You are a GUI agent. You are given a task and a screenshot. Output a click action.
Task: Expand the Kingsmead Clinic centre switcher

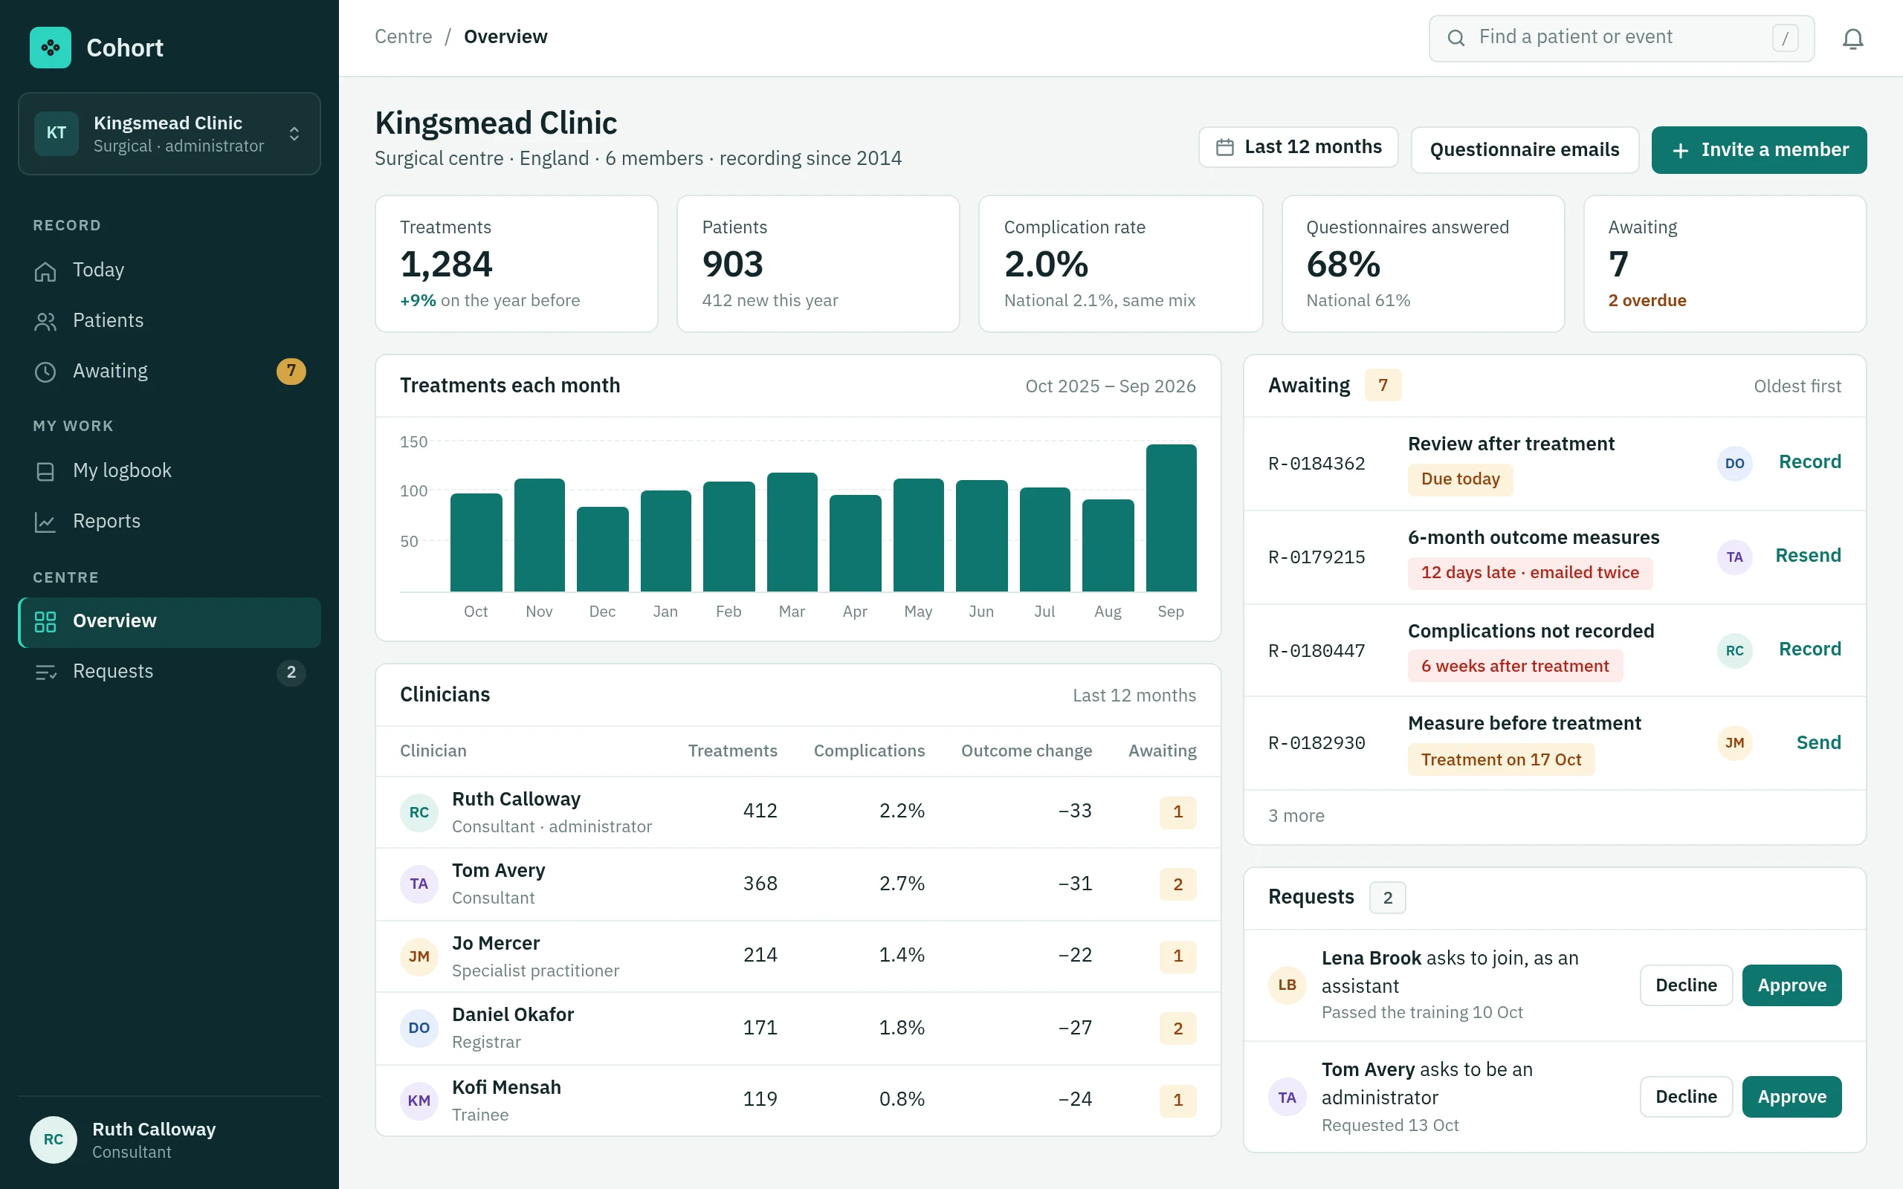169,134
